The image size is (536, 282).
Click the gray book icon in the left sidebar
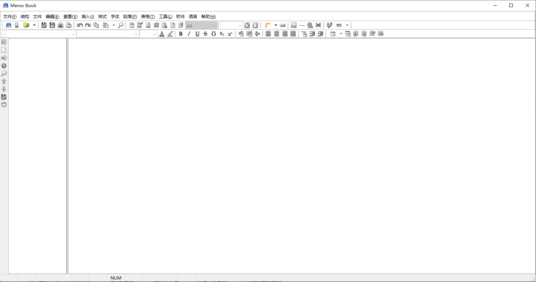[x=4, y=42]
